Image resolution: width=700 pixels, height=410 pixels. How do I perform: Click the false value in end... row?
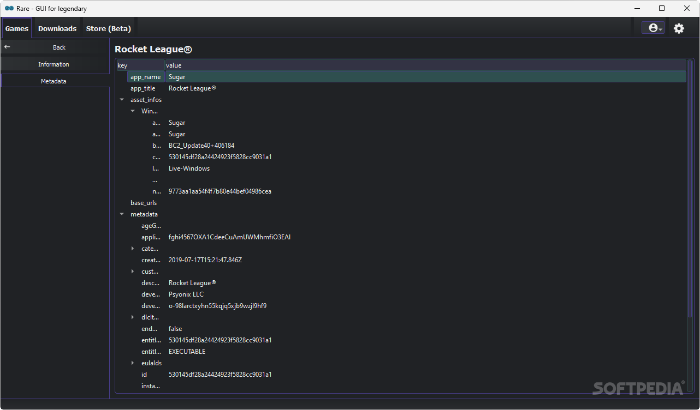click(175, 329)
